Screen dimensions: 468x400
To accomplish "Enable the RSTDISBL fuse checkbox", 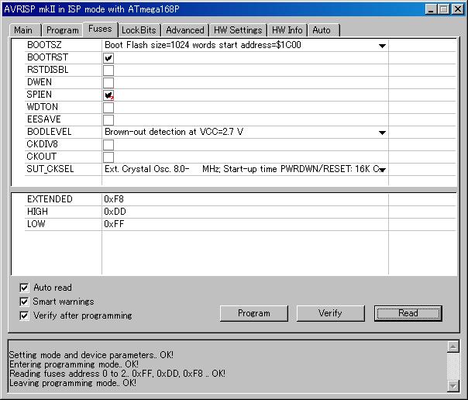I will tap(108, 70).
